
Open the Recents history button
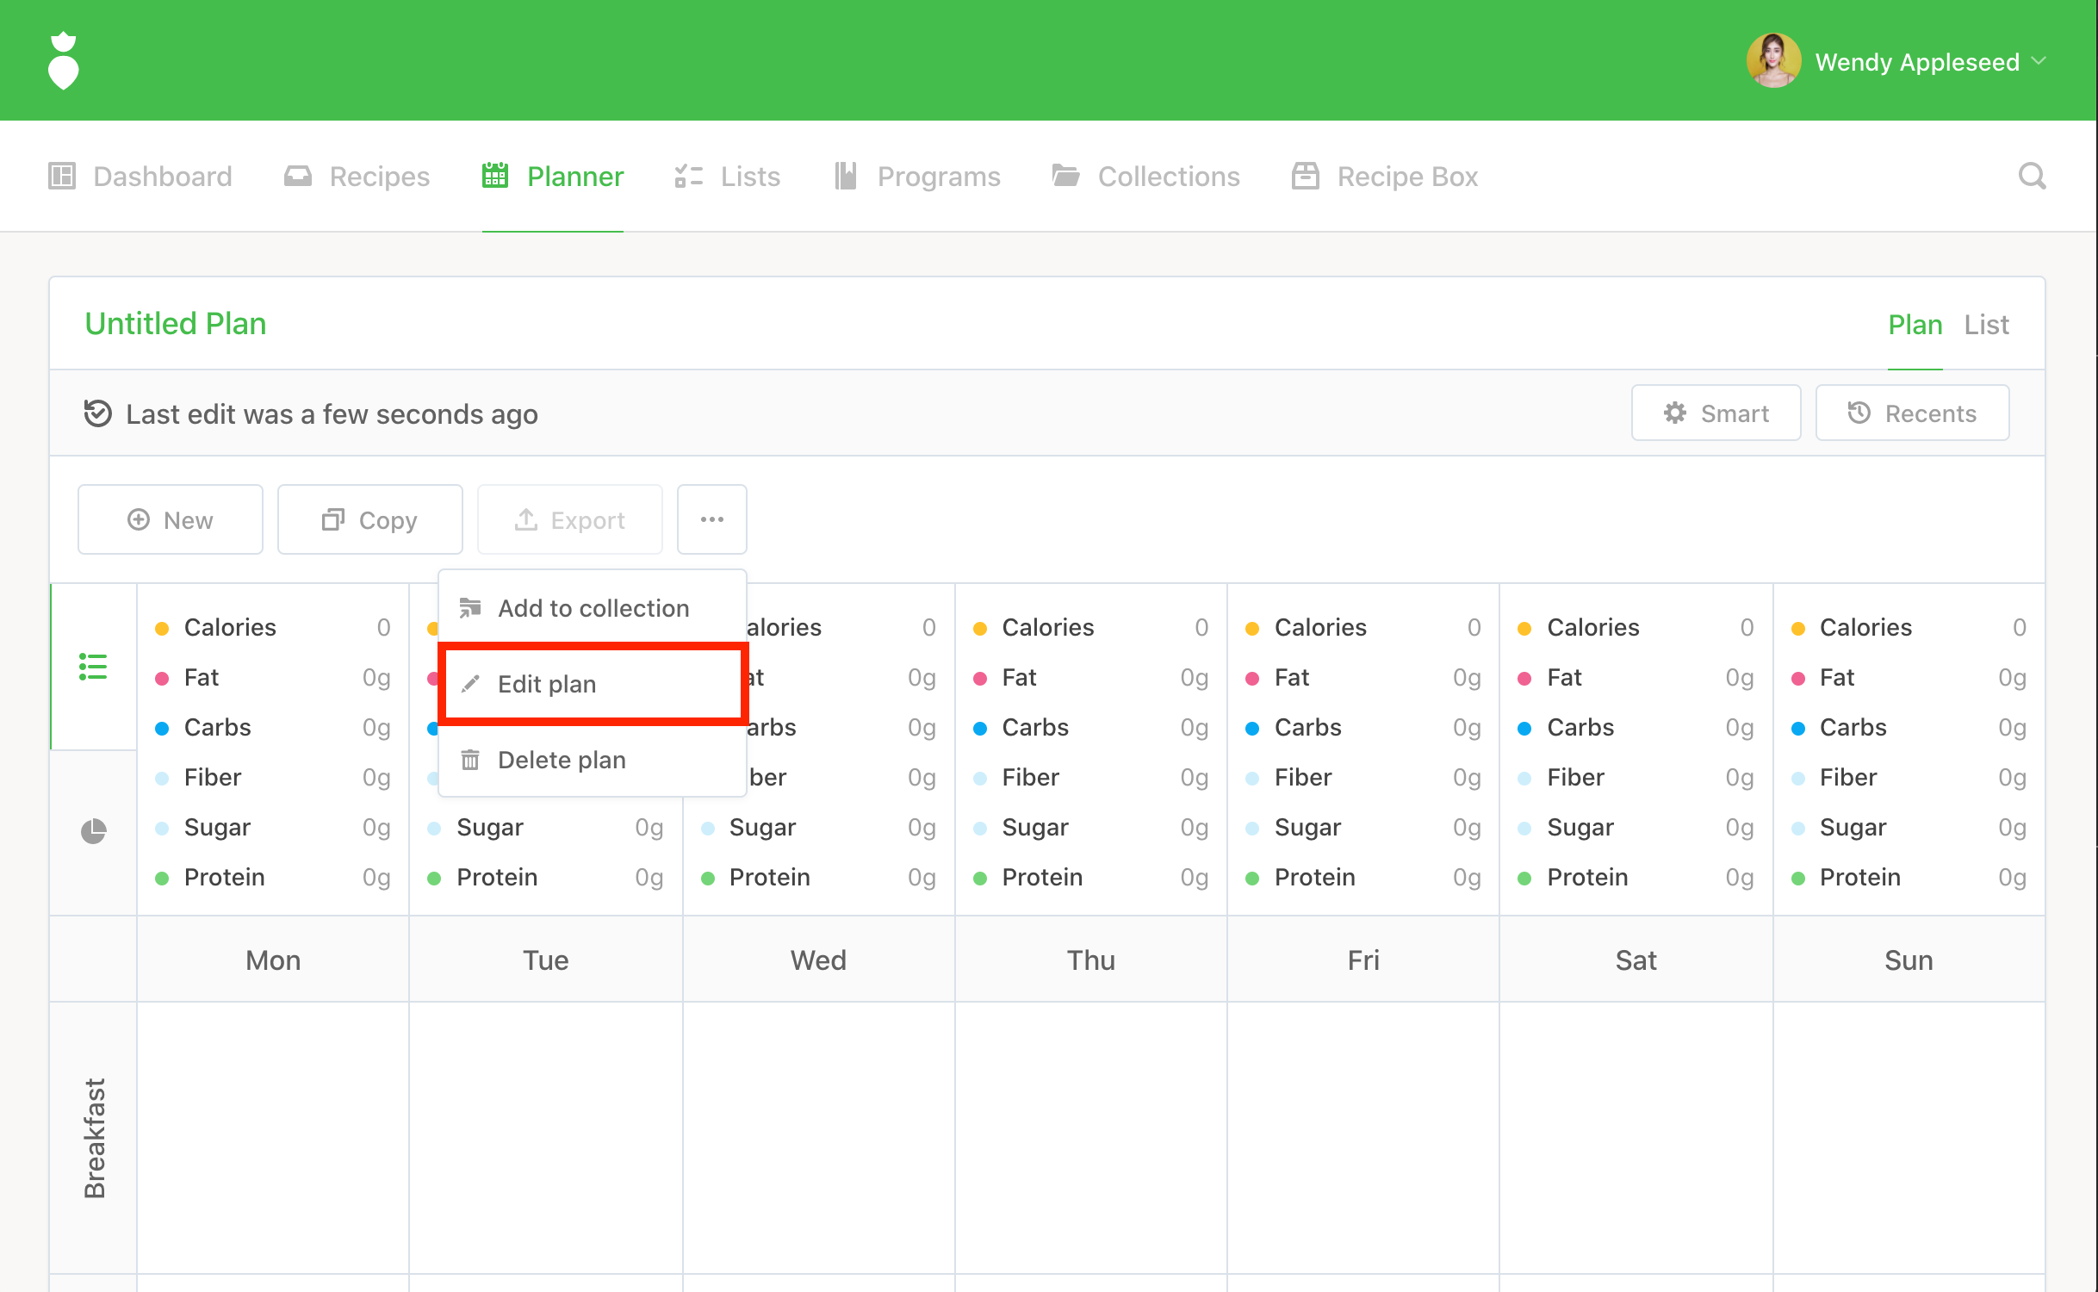point(1912,413)
